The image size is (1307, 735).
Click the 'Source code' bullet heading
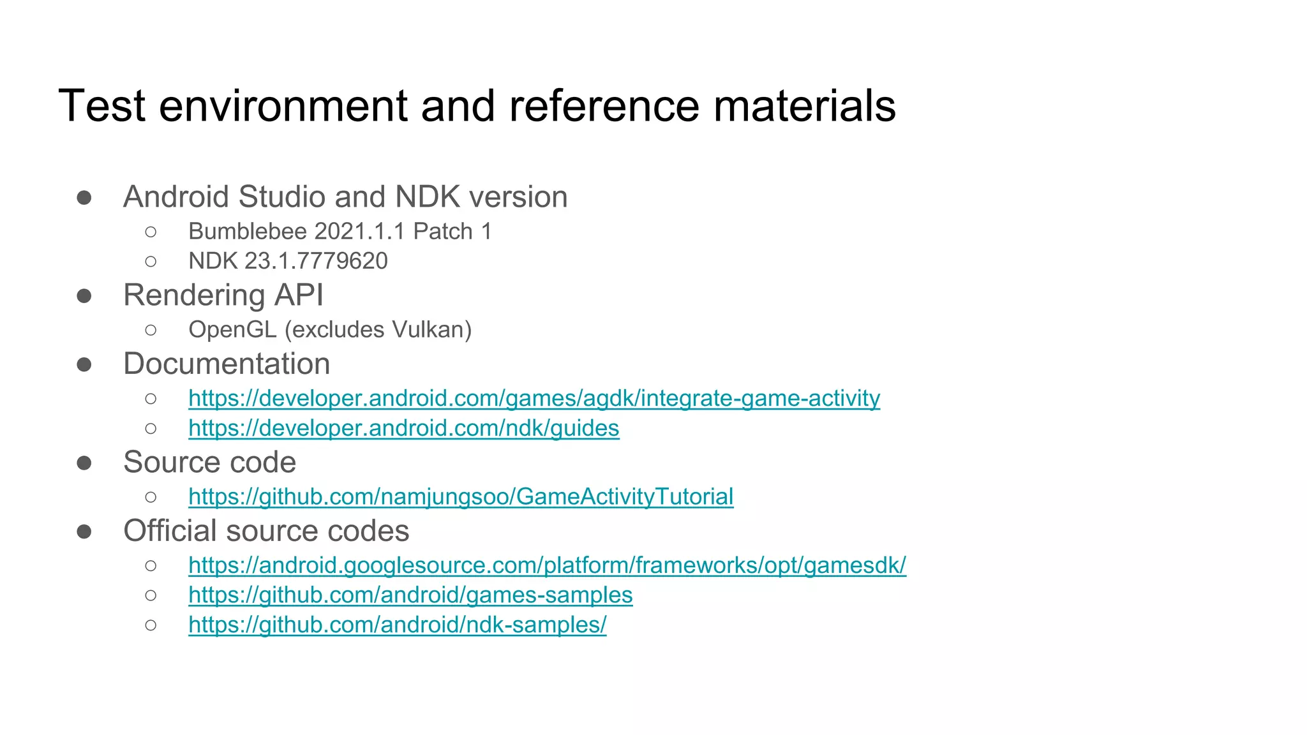tap(209, 462)
